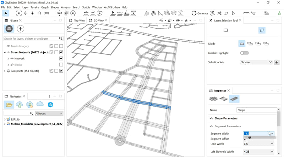Select lasso polygon shape in Selection tool
The image size is (284, 159).
tap(262, 30)
